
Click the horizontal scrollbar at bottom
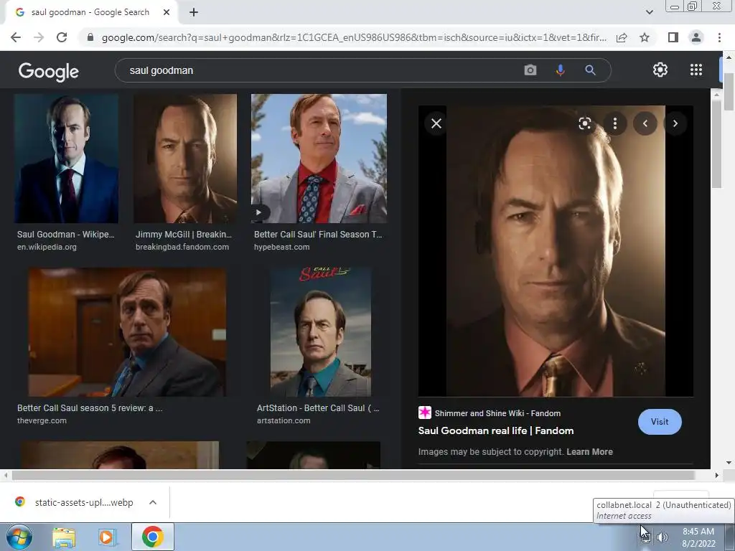pos(353,475)
